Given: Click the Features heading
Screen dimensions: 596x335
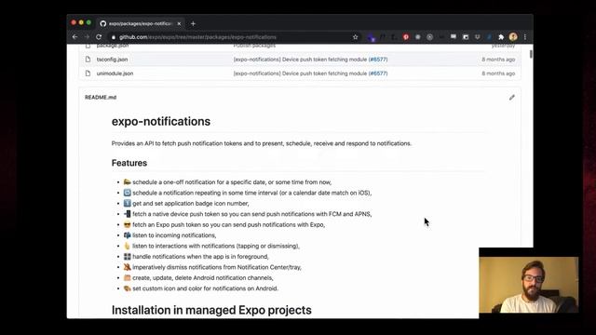Looking at the screenshot, I should pos(129,163).
